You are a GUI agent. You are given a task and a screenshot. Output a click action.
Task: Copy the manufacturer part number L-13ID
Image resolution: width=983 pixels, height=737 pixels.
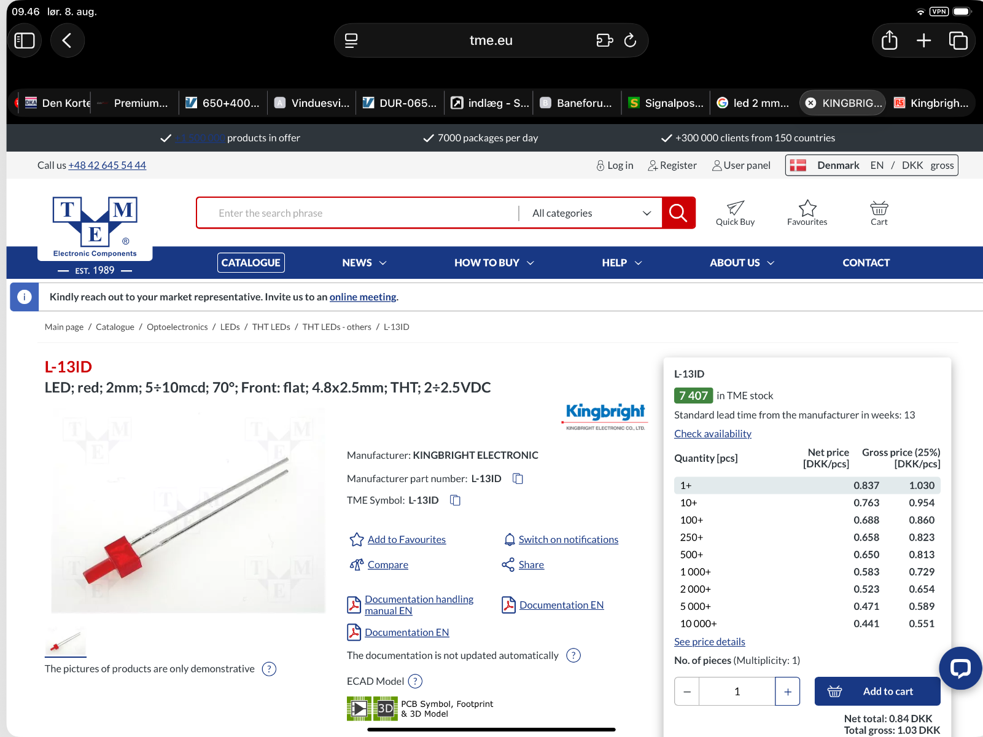pos(518,478)
